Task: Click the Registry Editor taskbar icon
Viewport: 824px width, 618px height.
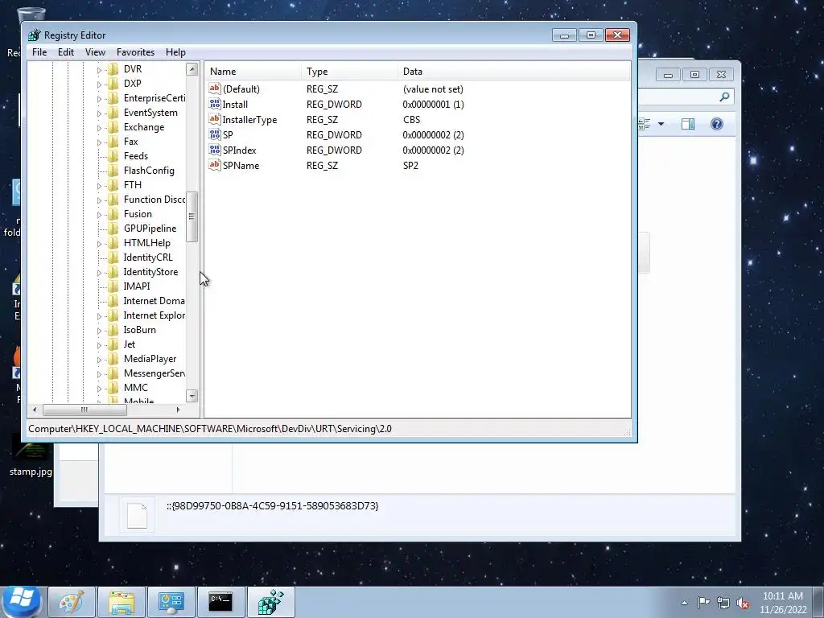Action: [x=270, y=602]
